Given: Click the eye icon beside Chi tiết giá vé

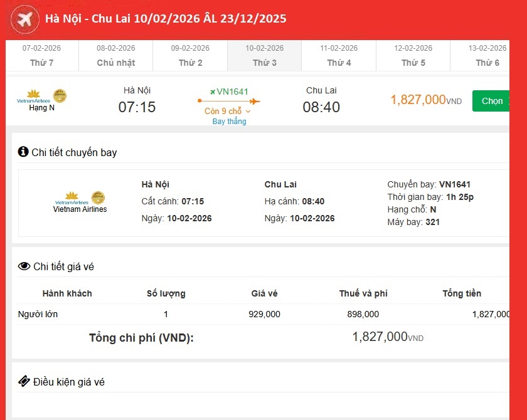Looking at the screenshot, I should pos(24,266).
